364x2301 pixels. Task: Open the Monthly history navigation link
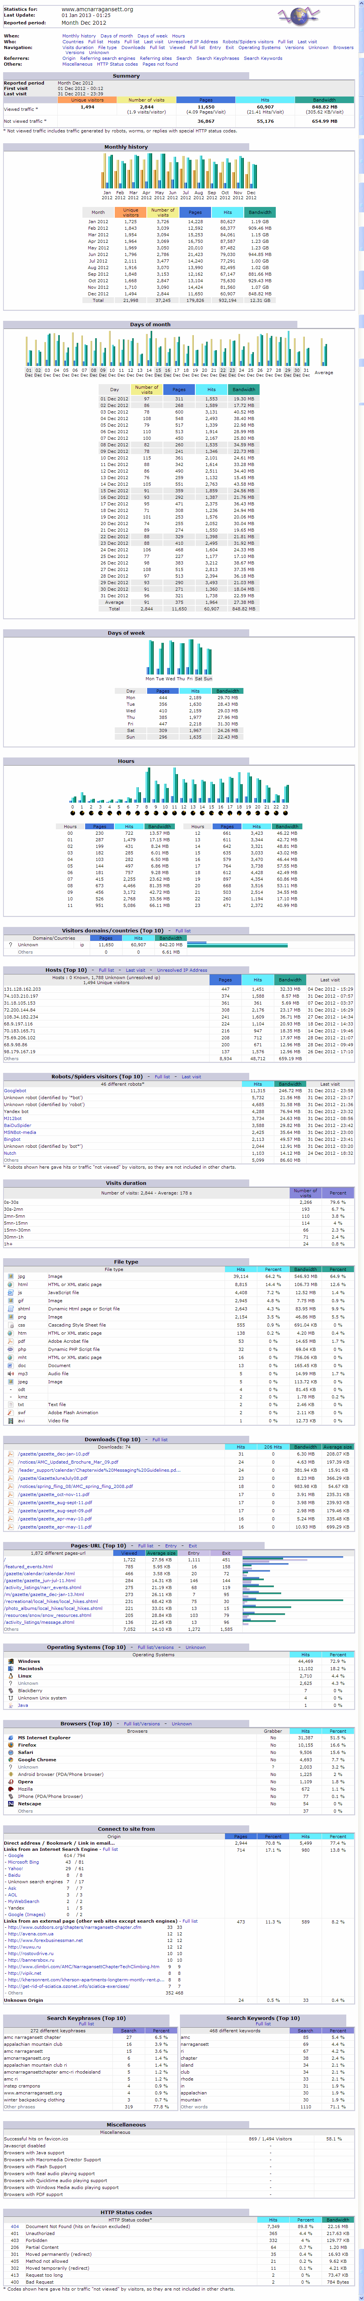[79, 36]
